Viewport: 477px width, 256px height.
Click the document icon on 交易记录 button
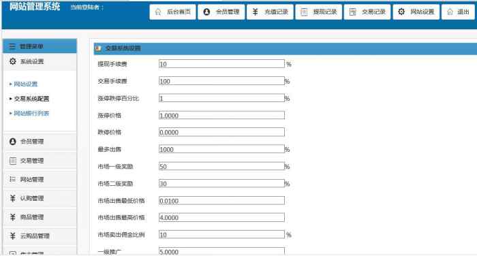tap(352, 12)
